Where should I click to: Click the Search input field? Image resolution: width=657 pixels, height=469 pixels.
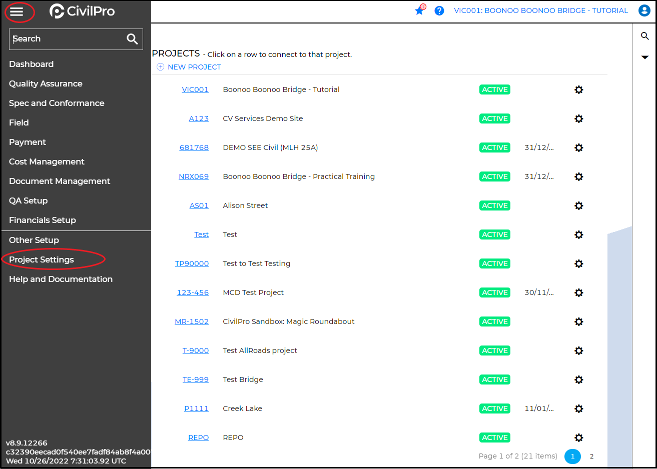pos(65,39)
